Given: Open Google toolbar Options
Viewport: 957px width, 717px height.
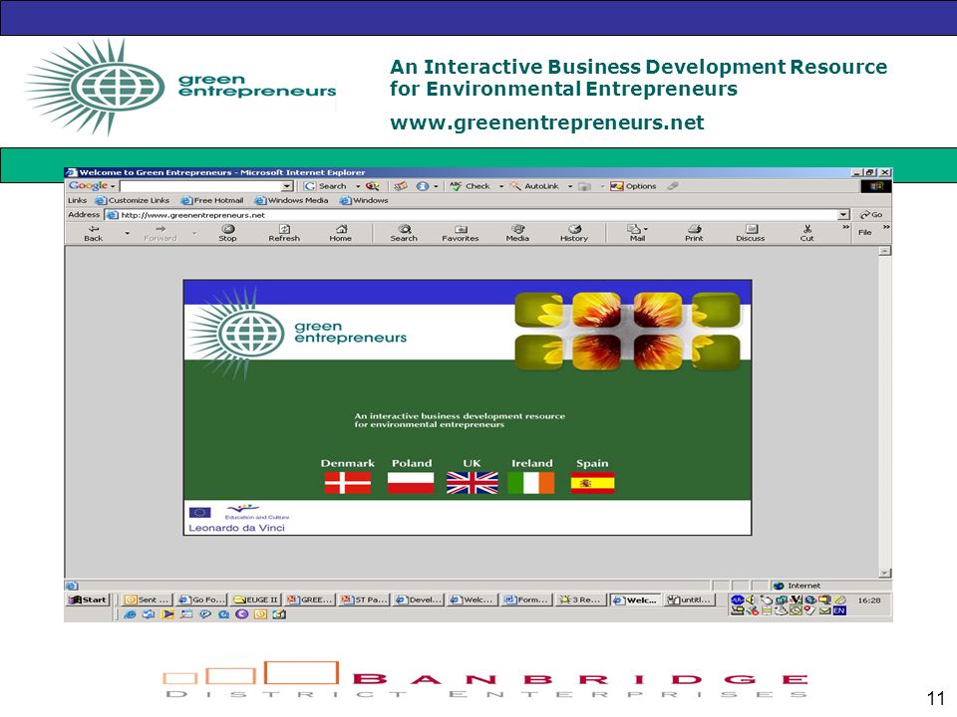Looking at the screenshot, I should tap(634, 186).
